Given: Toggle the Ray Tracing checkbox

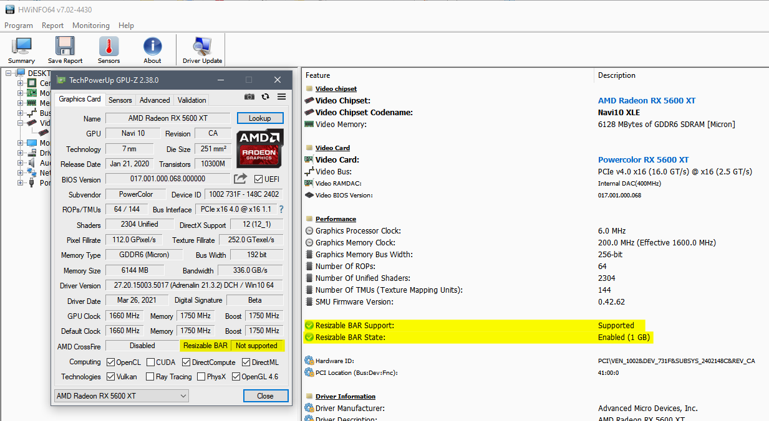Looking at the screenshot, I should (x=150, y=376).
